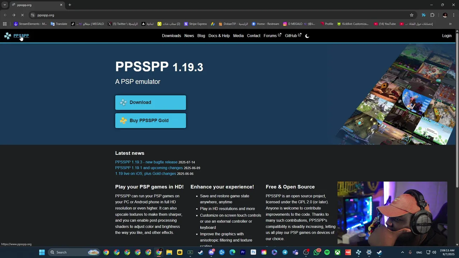Viewport: 459px width, 258px height.
Task: Open Microsoft Edge from taskbar
Action: [232, 252]
